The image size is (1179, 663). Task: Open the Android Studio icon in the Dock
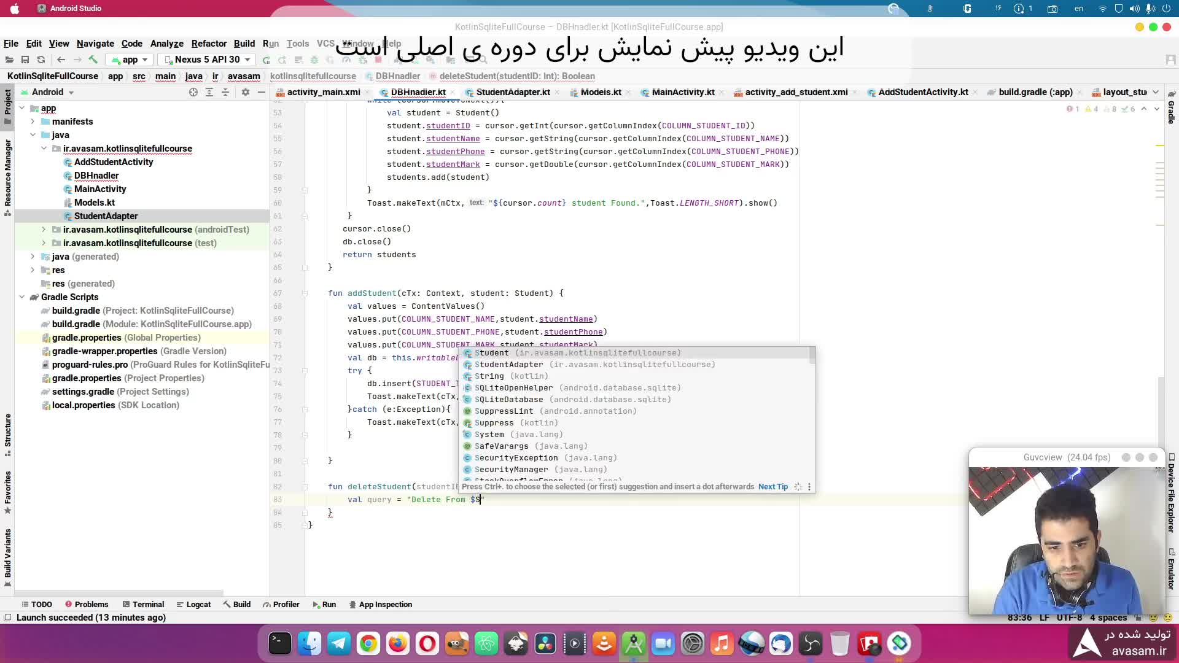click(633, 643)
